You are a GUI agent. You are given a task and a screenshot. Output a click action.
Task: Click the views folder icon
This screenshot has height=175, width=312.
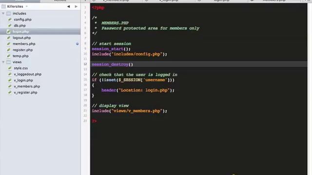9,62
